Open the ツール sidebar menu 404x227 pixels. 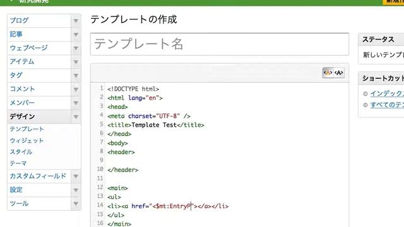[19, 204]
